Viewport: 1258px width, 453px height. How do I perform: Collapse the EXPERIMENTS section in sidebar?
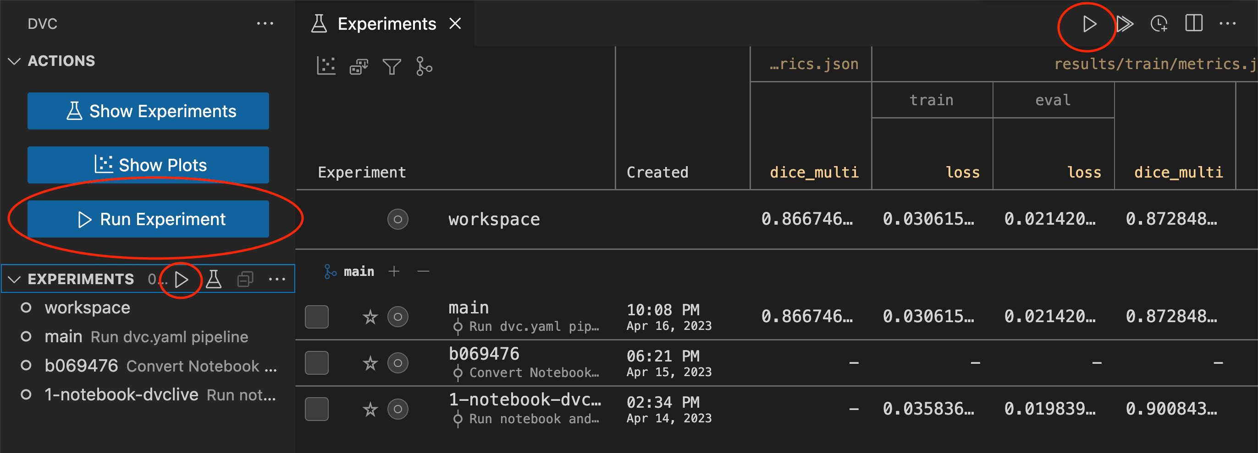[x=15, y=280]
